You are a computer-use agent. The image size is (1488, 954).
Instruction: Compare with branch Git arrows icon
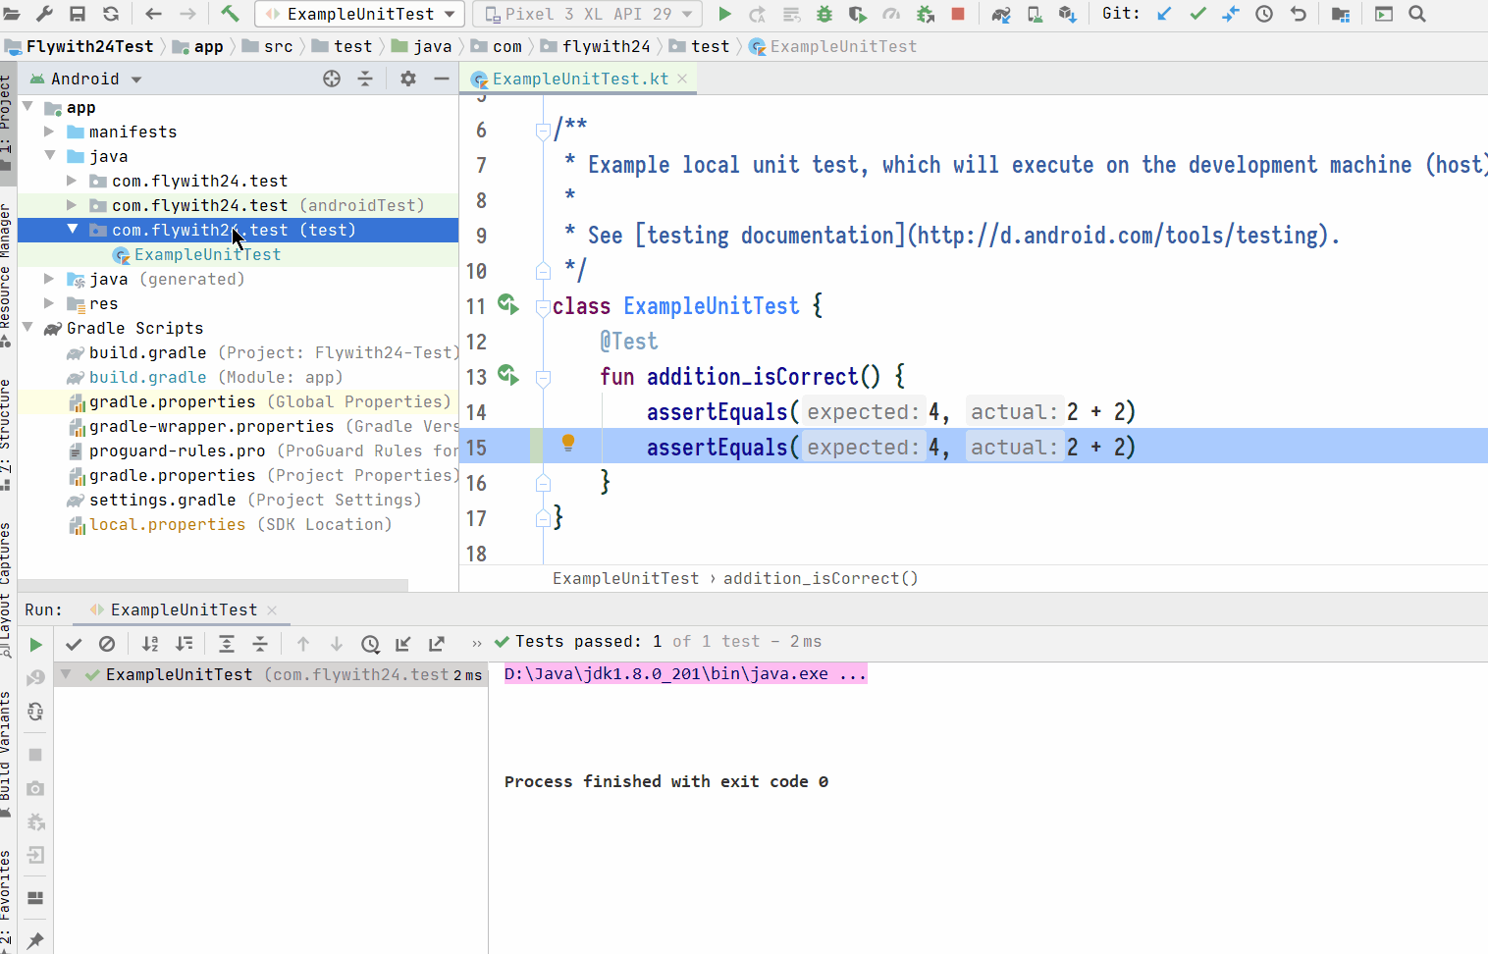[1231, 14]
